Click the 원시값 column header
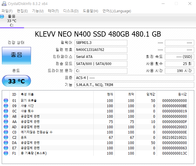This screenshot has width=196, height=166. tap(173, 94)
